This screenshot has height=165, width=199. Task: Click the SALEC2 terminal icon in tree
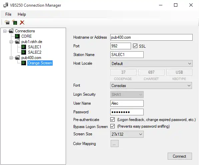[24, 52]
